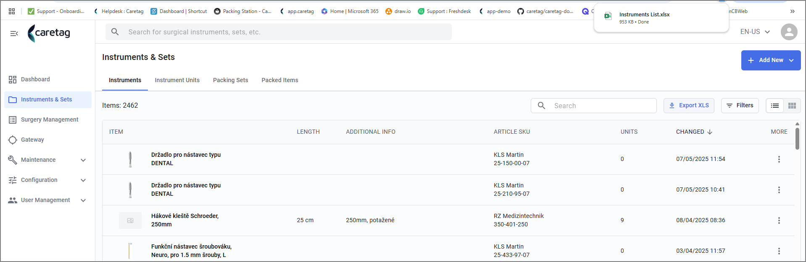Image resolution: width=806 pixels, height=262 pixels.
Task: Click the Gateway sidebar icon
Action: pyautogui.click(x=13, y=140)
